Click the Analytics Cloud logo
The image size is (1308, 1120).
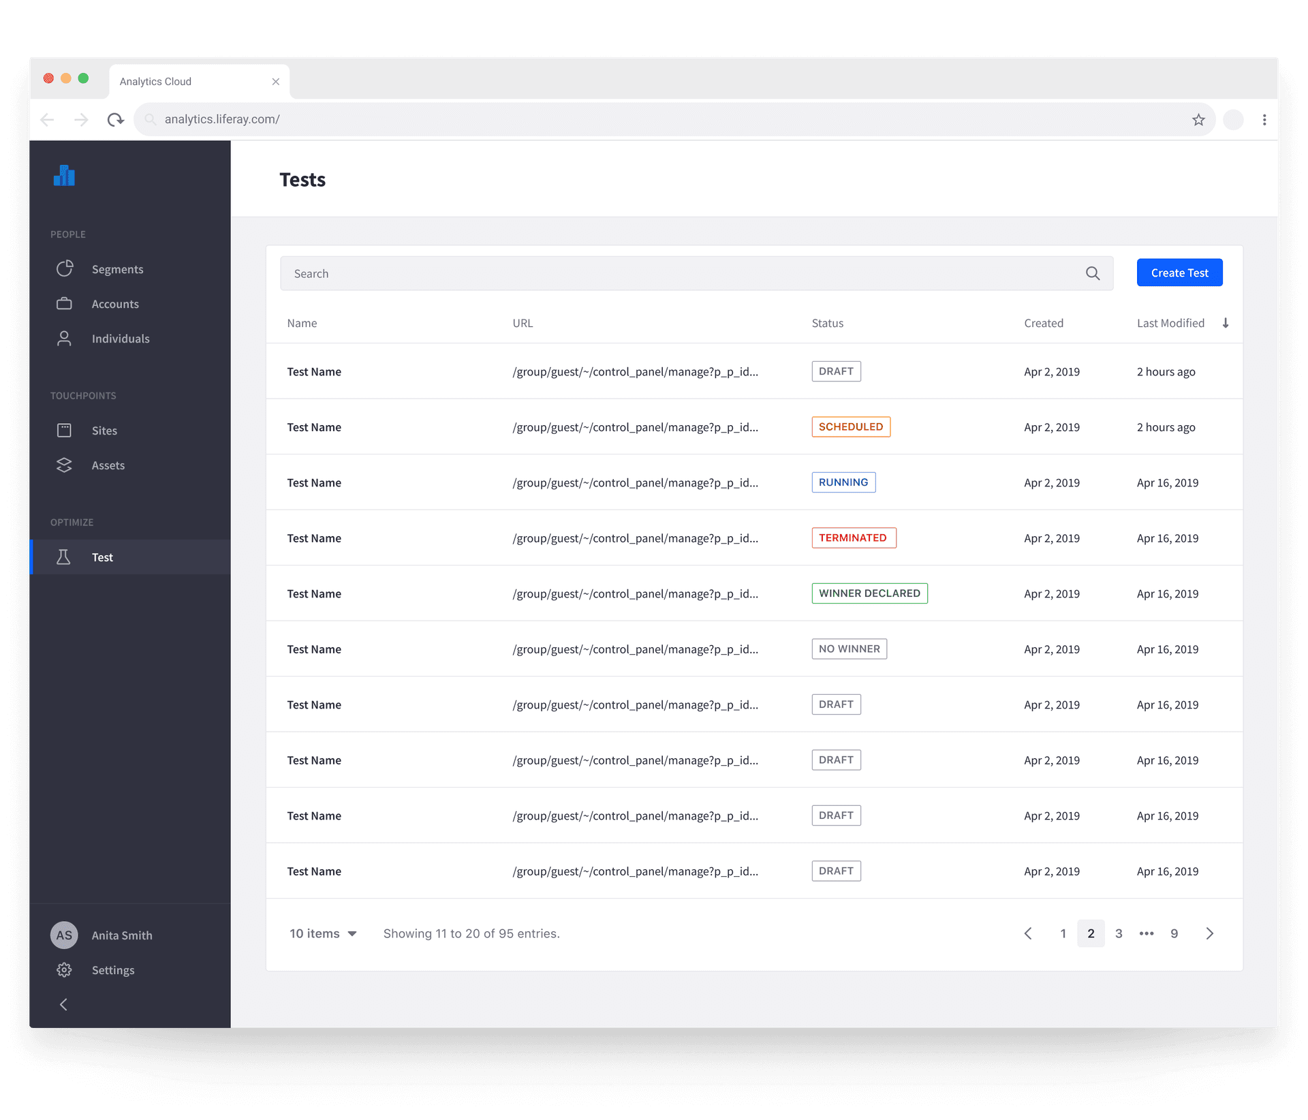64,176
